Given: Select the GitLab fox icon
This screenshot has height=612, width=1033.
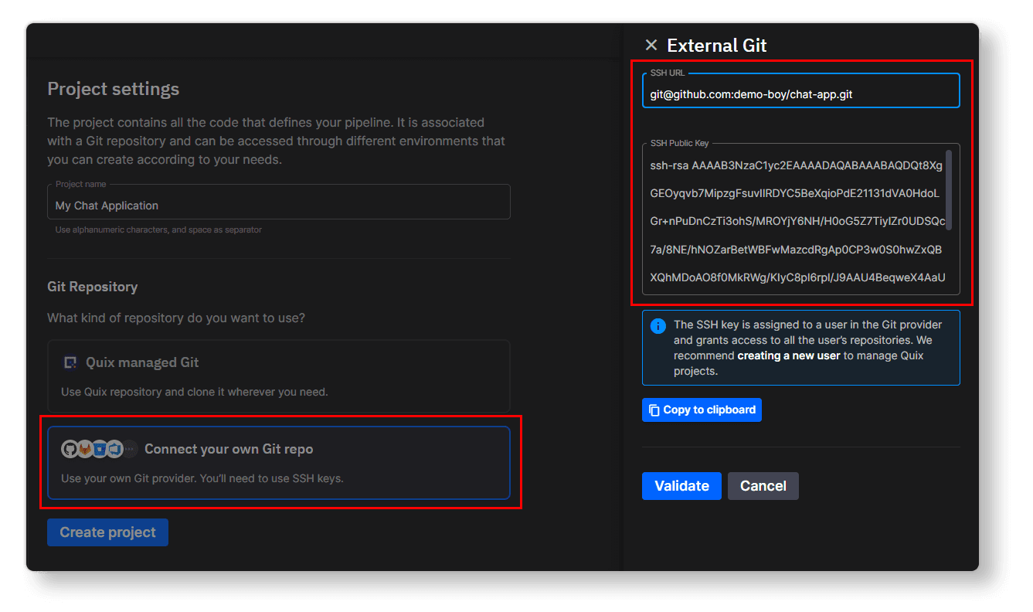Looking at the screenshot, I should pyautogui.click(x=85, y=449).
